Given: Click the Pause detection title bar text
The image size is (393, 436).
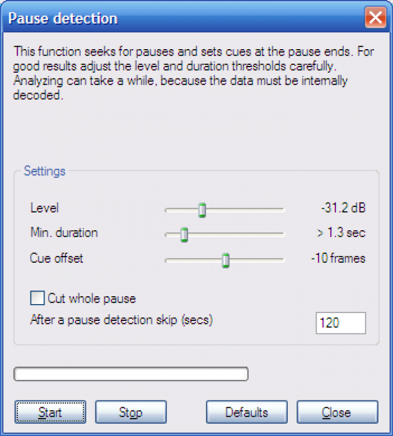Looking at the screenshot, I should tap(63, 19).
